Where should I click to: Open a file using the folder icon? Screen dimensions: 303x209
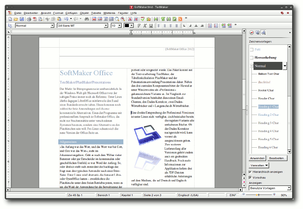(x=16, y=19)
